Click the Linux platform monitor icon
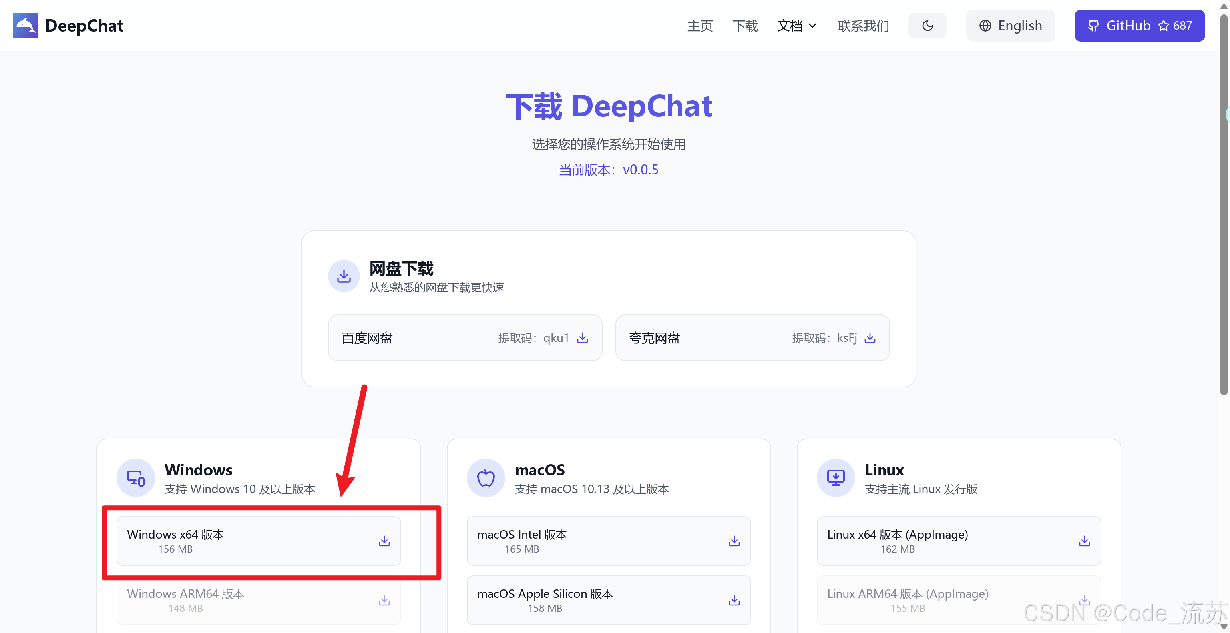This screenshot has width=1230, height=633. click(836, 477)
